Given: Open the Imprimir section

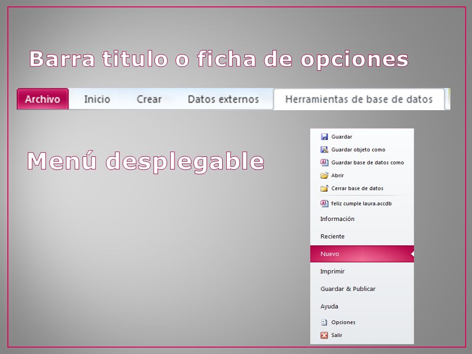Looking at the screenshot, I should point(332,271).
